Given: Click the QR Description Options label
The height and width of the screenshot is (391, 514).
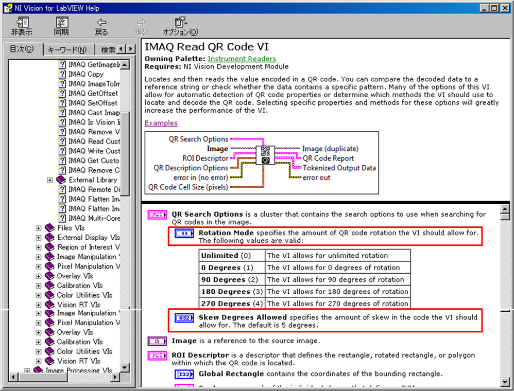Looking at the screenshot, I should pos(191,168).
